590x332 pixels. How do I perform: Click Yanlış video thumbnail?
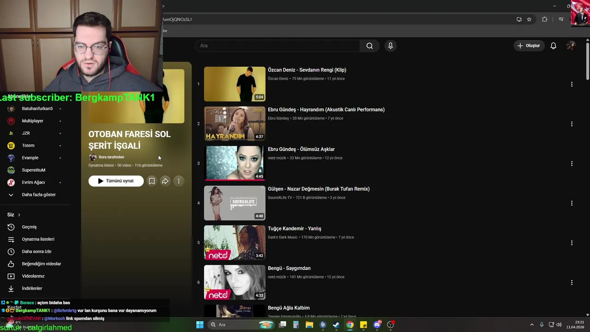click(235, 243)
